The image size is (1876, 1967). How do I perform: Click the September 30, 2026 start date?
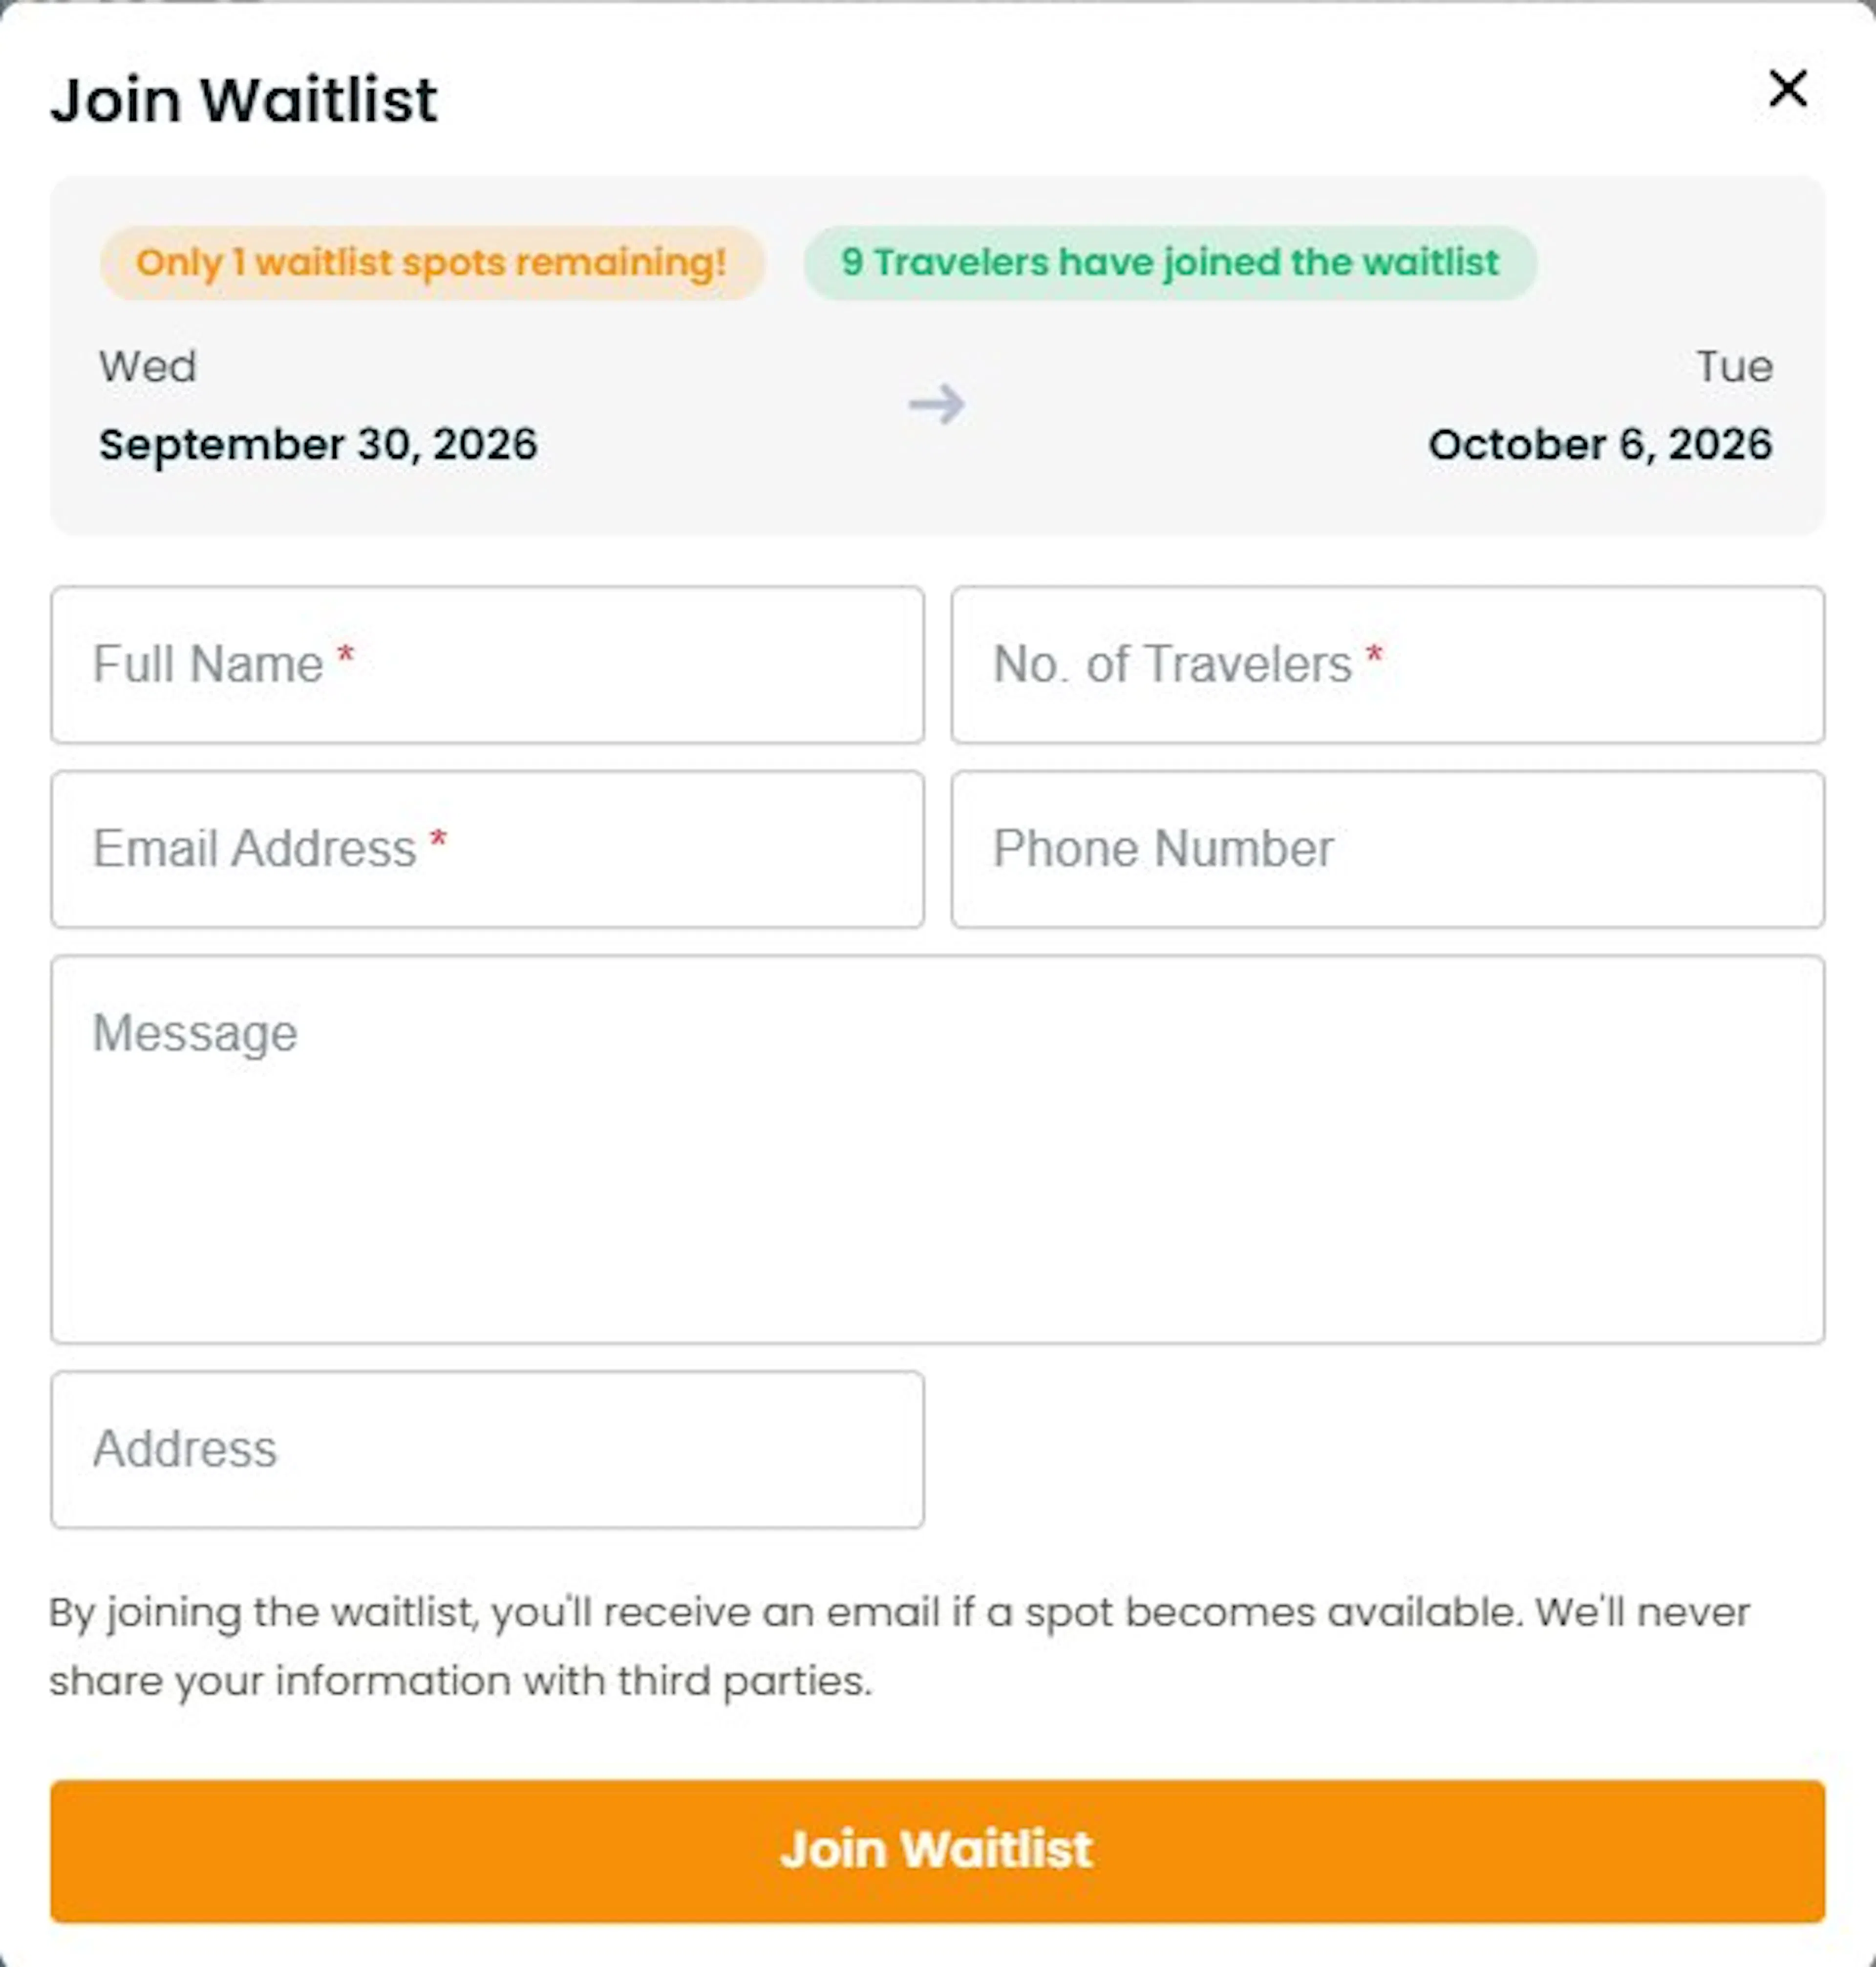click(318, 444)
